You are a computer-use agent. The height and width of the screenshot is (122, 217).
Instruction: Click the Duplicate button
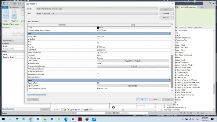[166, 13]
